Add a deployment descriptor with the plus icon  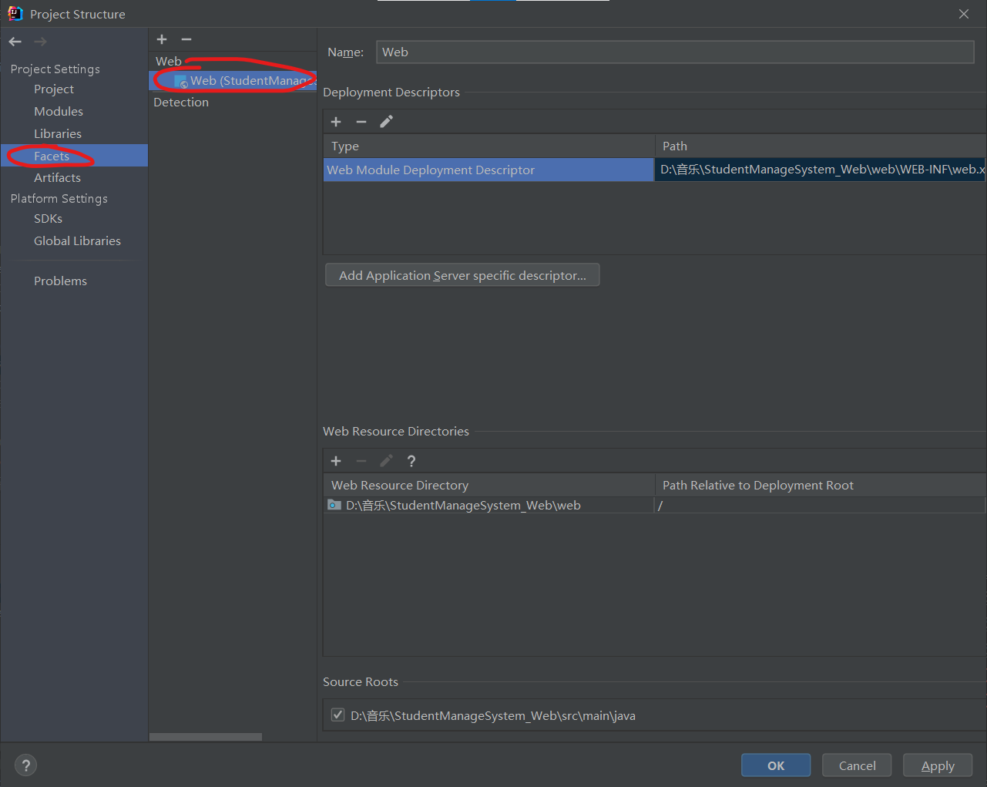[336, 122]
